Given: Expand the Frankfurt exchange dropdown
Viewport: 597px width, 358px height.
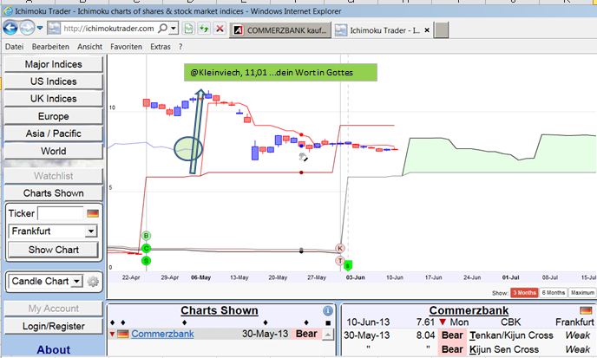Looking at the screenshot, I should [x=91, y=231].
